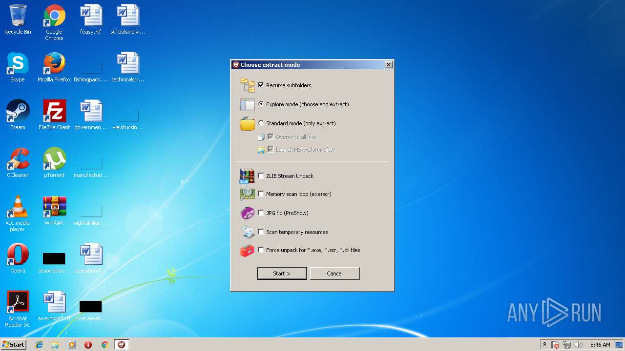Click the Standard mode folder icon

coord(247,123)
